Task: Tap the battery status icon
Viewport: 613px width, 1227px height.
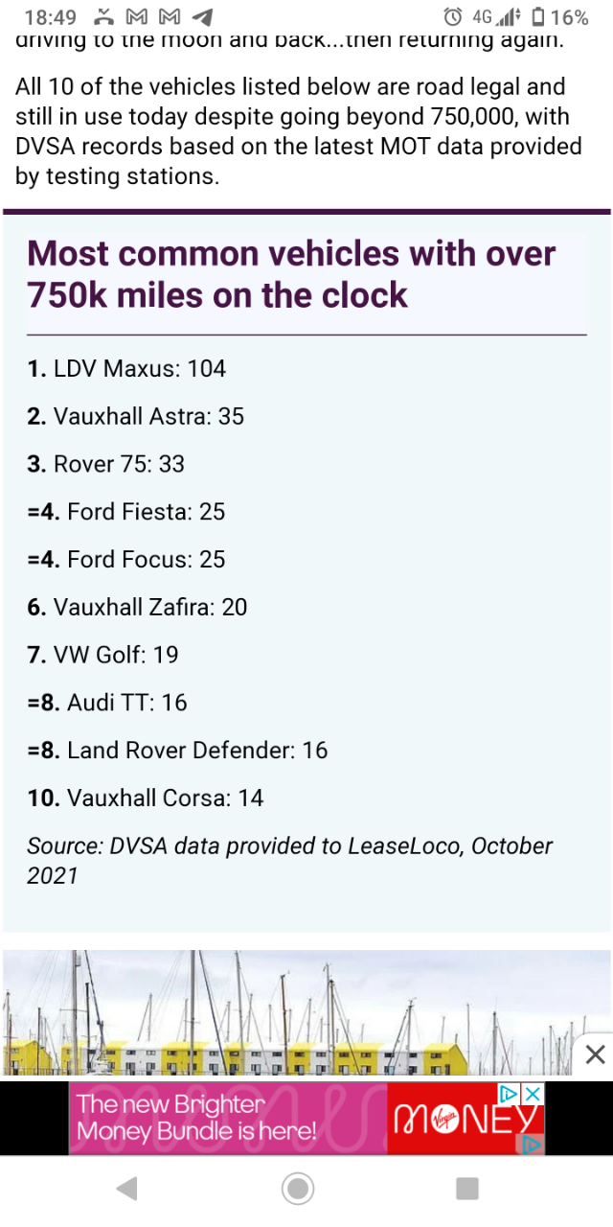Action: tap(538, 17)
